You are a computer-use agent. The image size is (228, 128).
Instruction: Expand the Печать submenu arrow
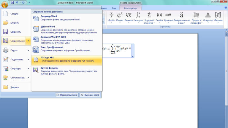[x=28, y=50]
